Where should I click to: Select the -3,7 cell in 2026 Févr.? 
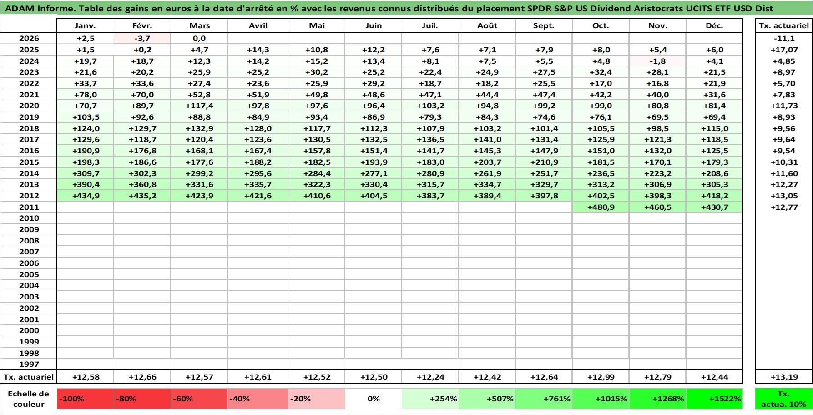coord(142,38)
